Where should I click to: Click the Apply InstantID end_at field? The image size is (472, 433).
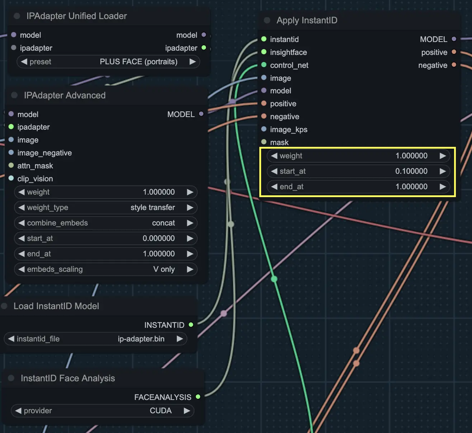coord(359,187)
